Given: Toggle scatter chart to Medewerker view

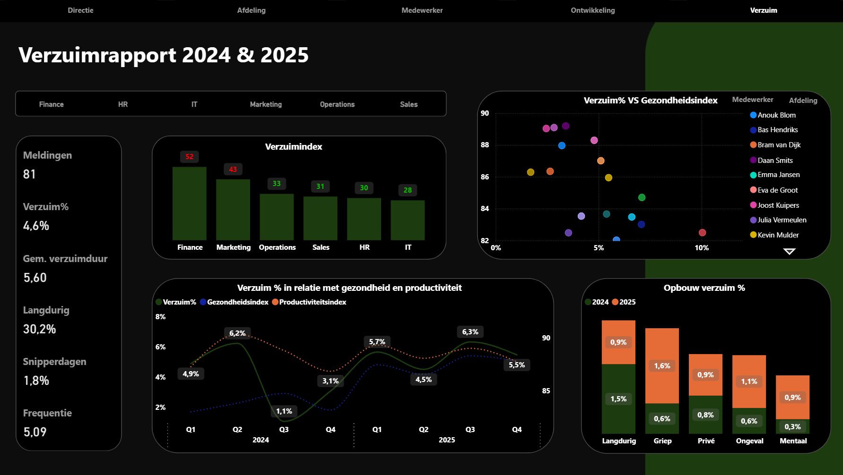Looking at the screenshot, I should coord(752,100).
